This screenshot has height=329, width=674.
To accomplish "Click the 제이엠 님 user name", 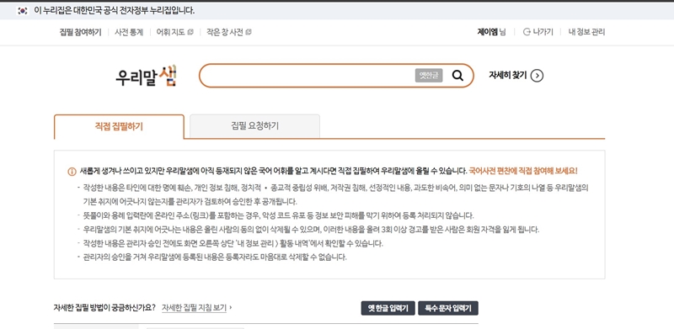I will [491, 32].
